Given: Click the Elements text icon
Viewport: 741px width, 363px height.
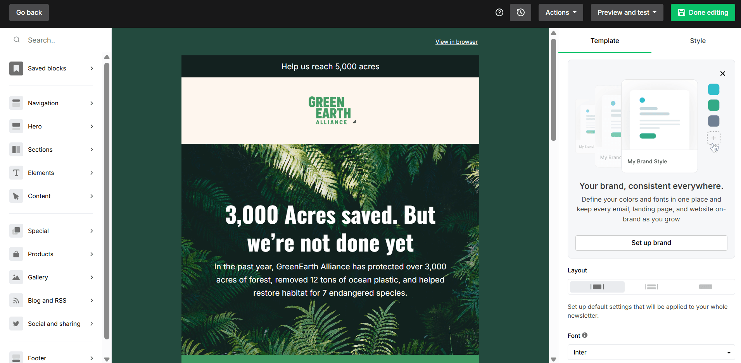Looking at the screenshot, I should pyautogui.click(x=16, y=173).
